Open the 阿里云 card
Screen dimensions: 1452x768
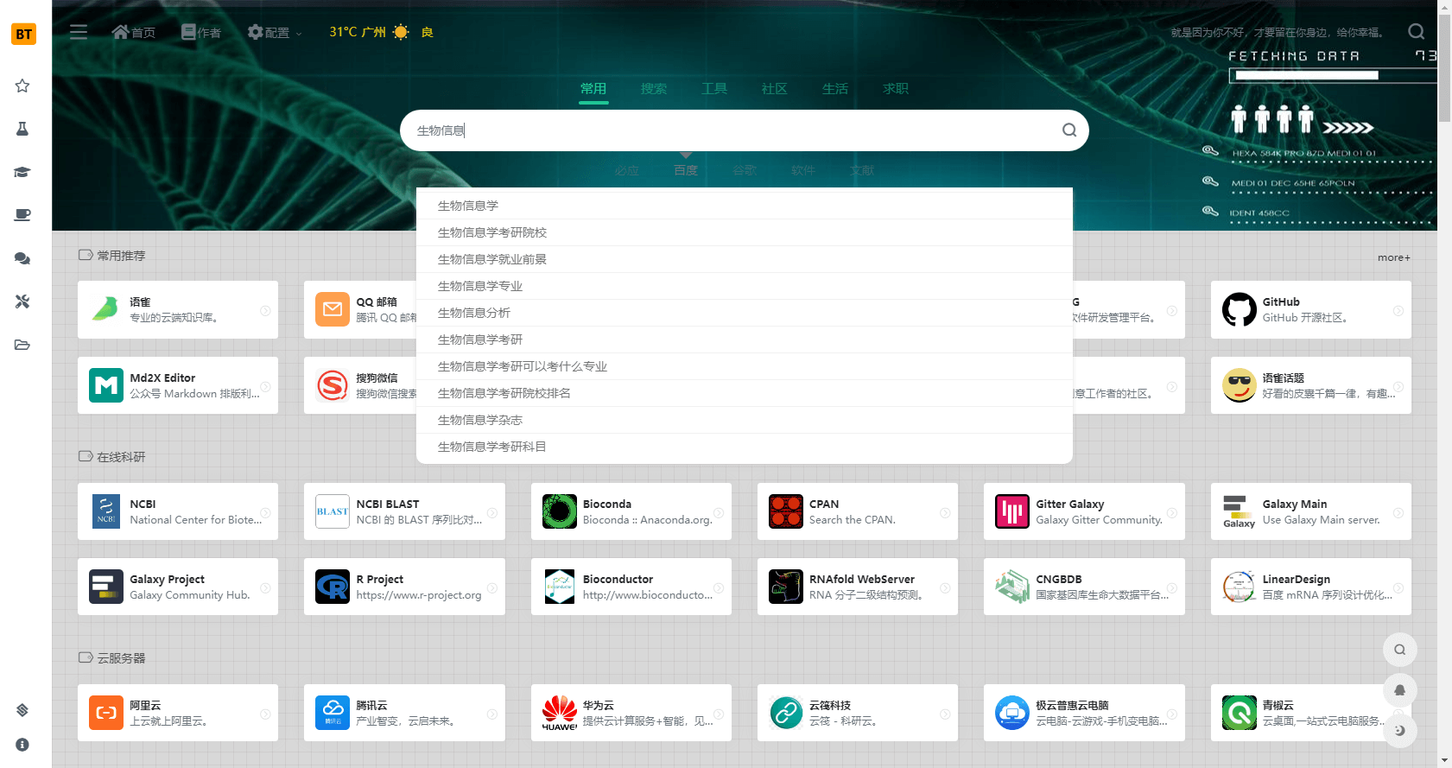pos(178,713)
